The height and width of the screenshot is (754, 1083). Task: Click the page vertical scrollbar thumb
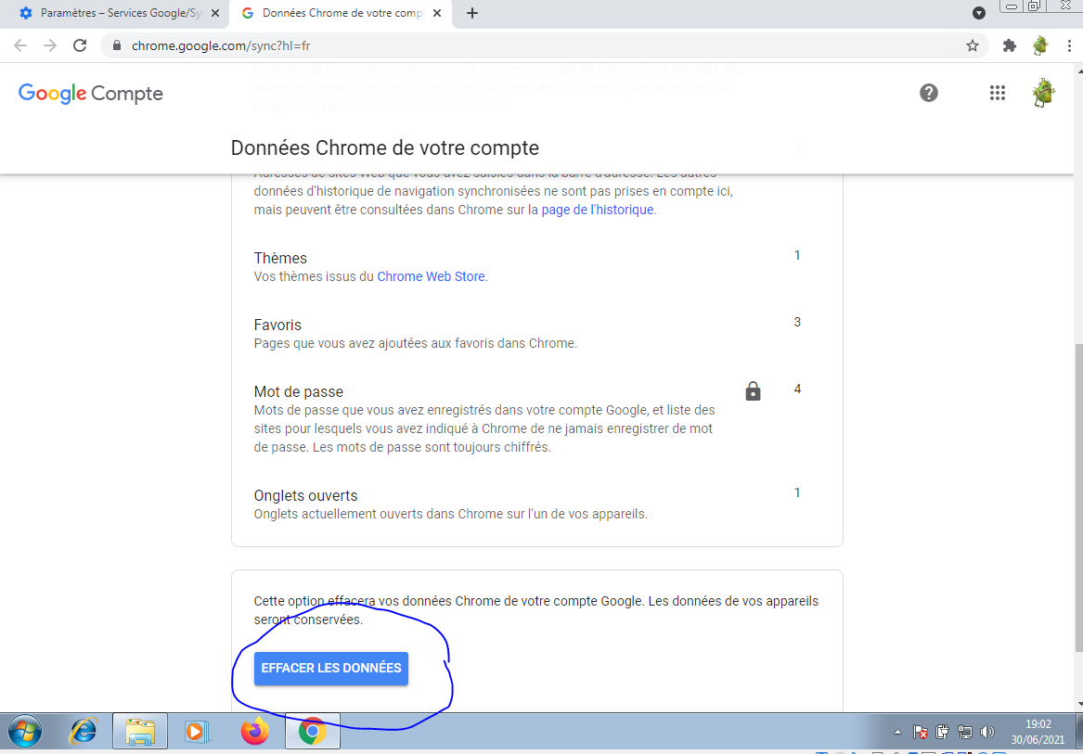pyautogui.click(x=1077, y=497)
